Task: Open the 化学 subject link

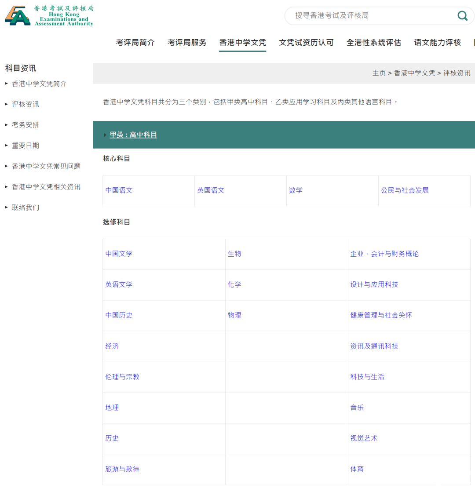Action: click(x=234, y=284)
